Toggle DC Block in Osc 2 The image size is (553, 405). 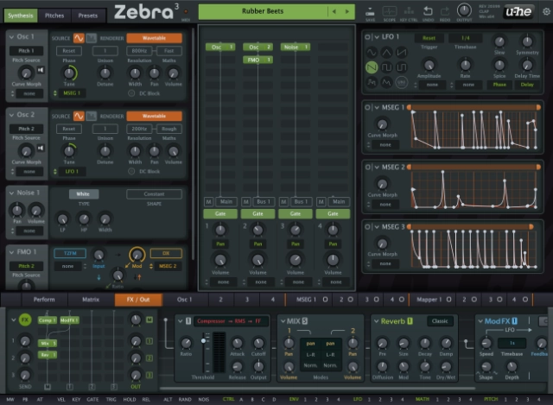(x=131, y=171)
